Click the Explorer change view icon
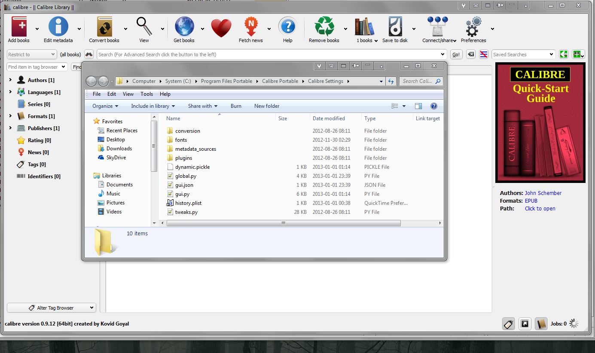 (395, 106)
